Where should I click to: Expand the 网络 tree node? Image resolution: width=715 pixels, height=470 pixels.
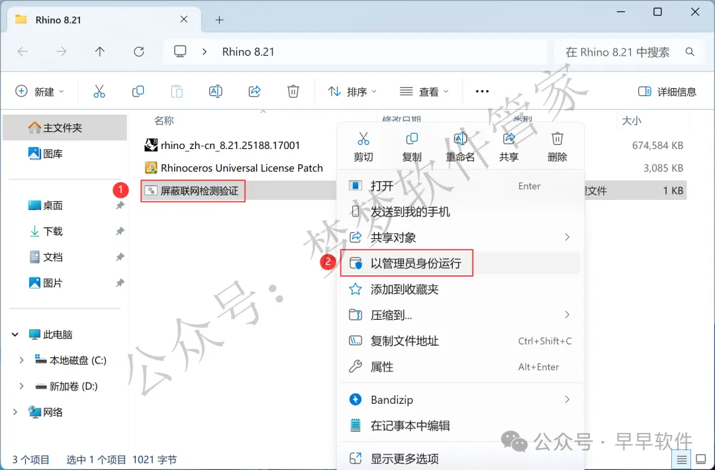15,412
